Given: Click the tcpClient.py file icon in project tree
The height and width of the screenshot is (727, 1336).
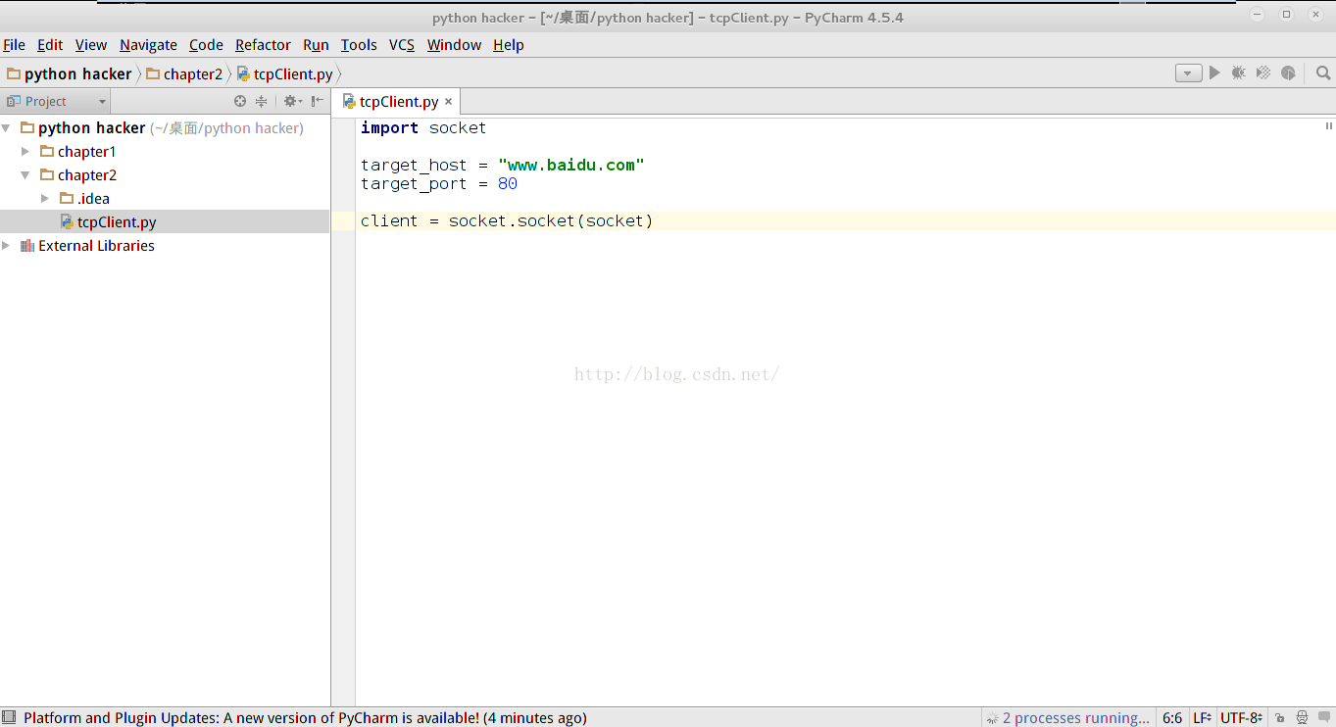Looking at the screenshot, I should coord(67,222).
